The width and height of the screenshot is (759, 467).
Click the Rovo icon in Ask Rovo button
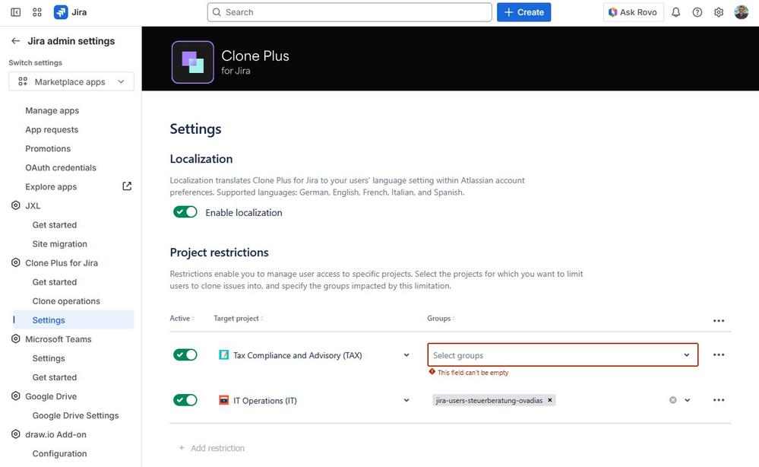point(613,12)
